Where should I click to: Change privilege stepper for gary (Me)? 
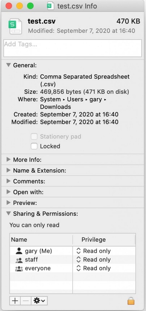(x=78, y=251)
